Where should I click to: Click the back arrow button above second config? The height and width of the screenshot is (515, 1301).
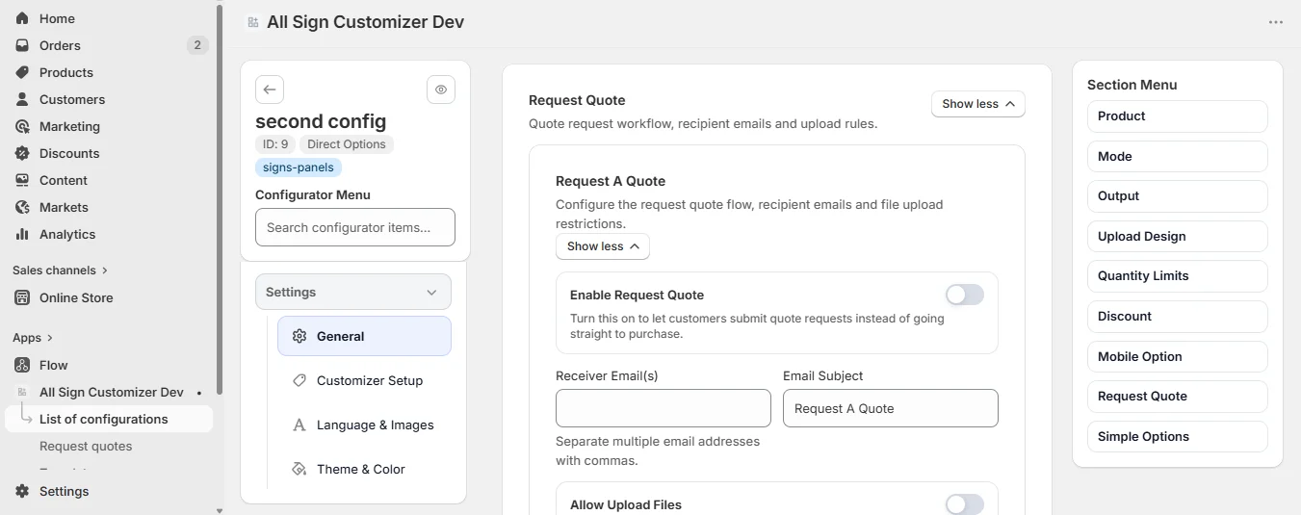pos(270,90)
